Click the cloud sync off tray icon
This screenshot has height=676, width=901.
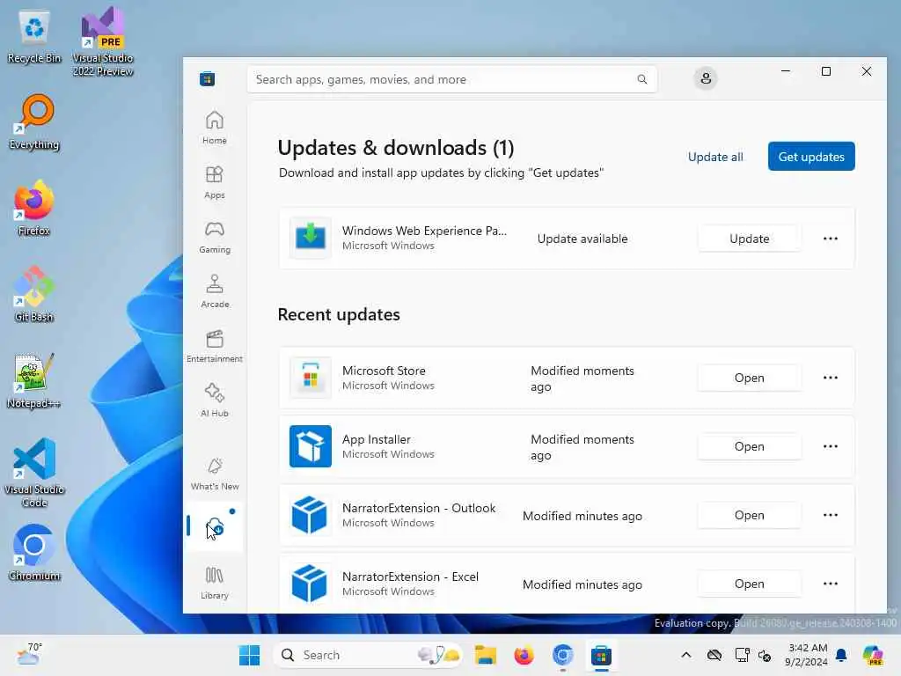(714, 655)
